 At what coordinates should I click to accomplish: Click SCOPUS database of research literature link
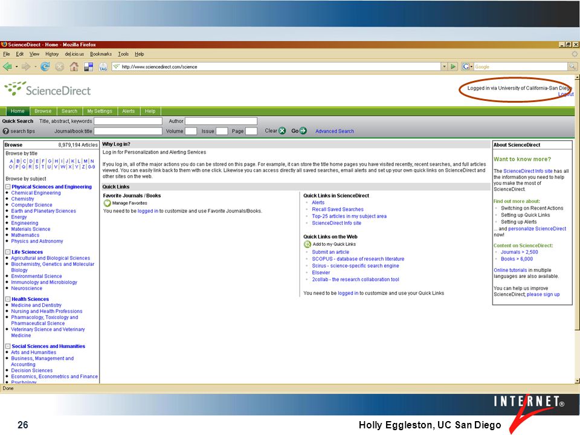(x=358, y=259)
